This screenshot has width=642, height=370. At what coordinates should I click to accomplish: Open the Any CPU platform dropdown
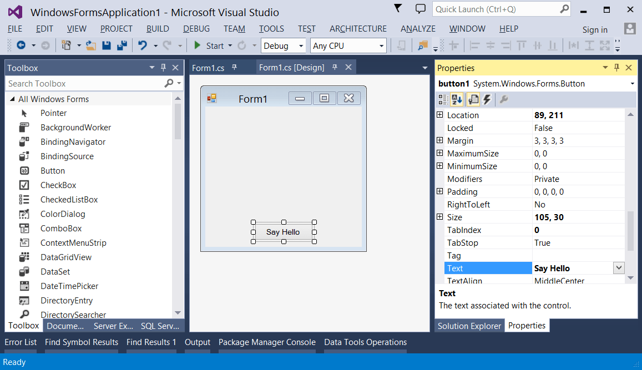click(x=381, y=46)
